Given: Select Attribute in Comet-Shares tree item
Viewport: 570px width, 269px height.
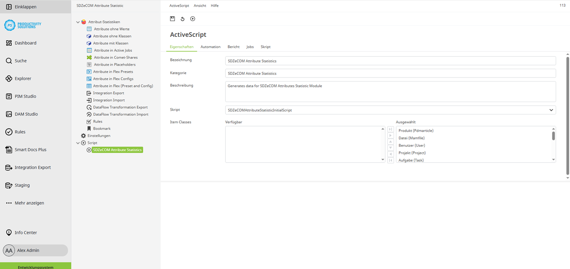Looking at the screenshot, I should tap(115, 58).
